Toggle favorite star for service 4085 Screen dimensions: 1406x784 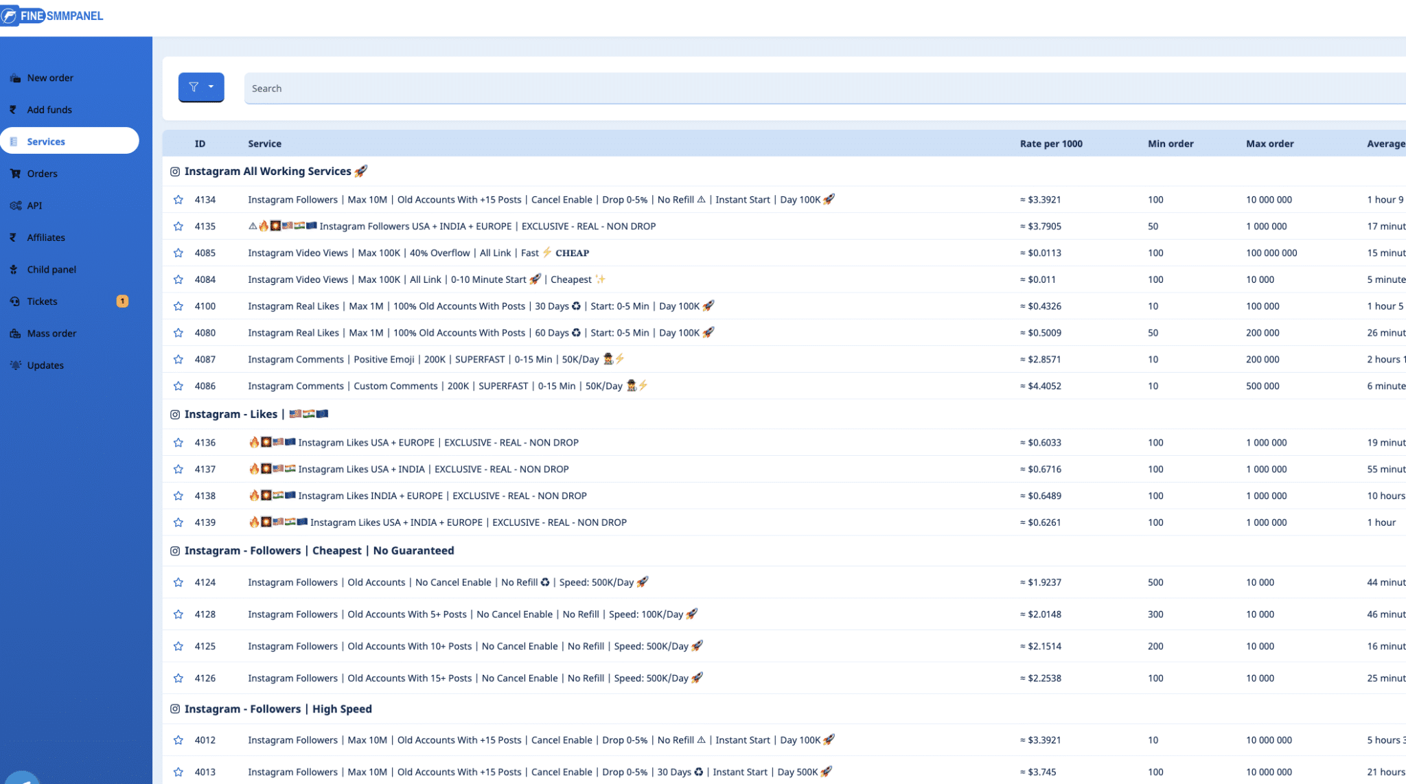178,253
